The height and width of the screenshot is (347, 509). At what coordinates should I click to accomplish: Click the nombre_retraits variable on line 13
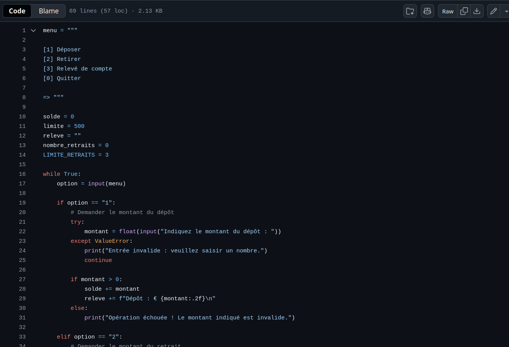pyautogui.click(x=69, y=146)
